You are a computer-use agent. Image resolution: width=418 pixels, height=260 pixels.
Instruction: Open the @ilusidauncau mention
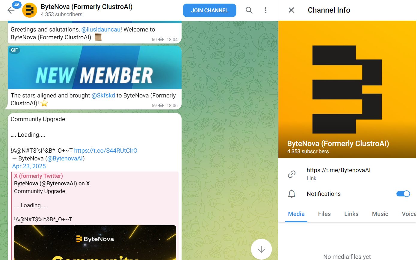coord(101,29)
